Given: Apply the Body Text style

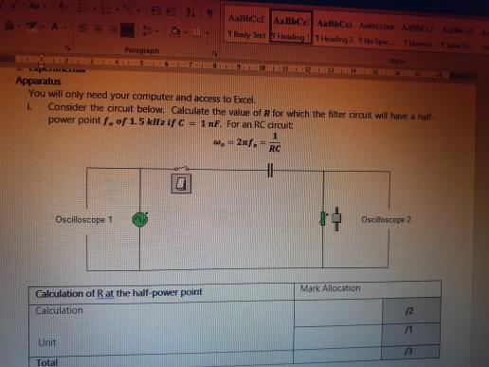Looking at the screenshot, I should [x=247, y=27].
